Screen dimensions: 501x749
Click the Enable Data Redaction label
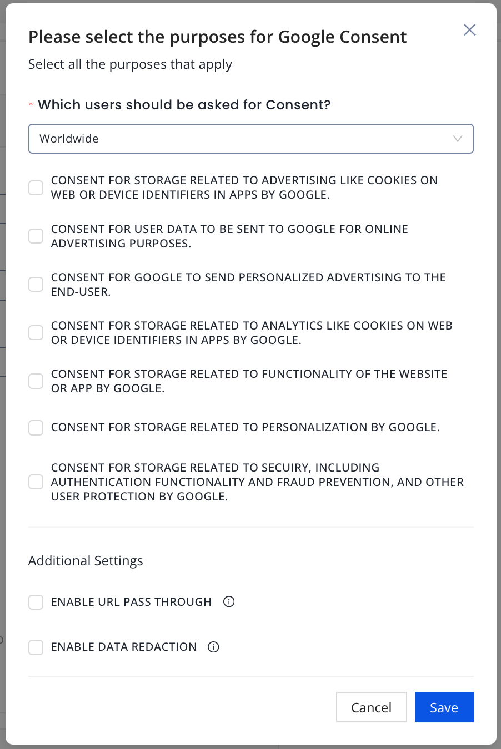pyautogui.click(x=124, y=647)
